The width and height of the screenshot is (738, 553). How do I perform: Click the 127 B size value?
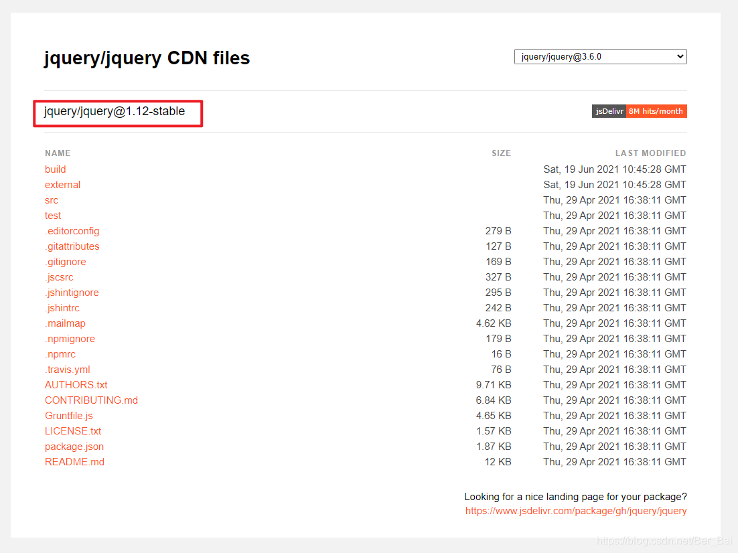pyautogui.click(x=498, y=246)
